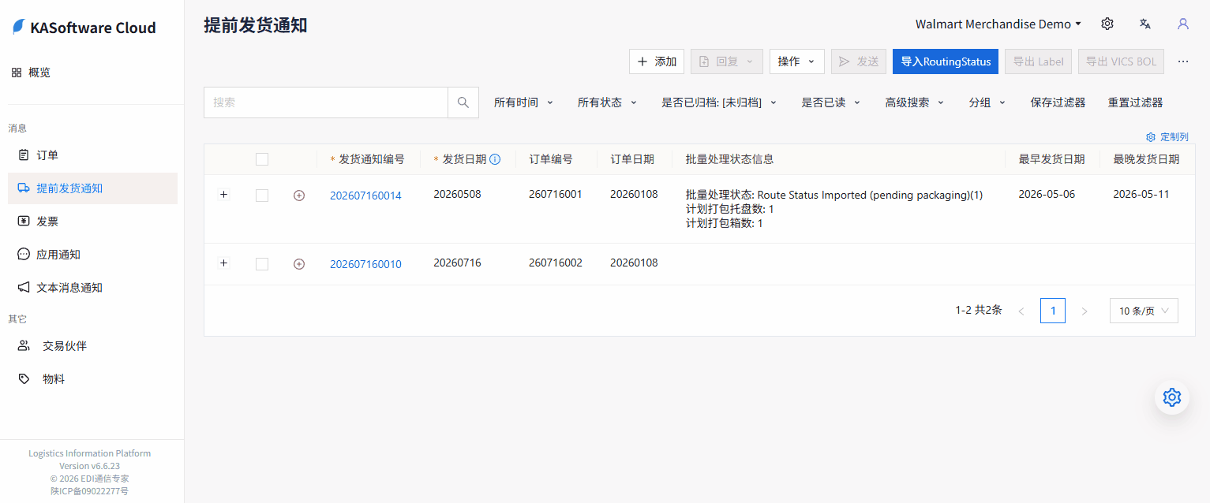Click 重置过滤器
The width and height of the screenshot is (1210, 503).
tap(1135, 102)
